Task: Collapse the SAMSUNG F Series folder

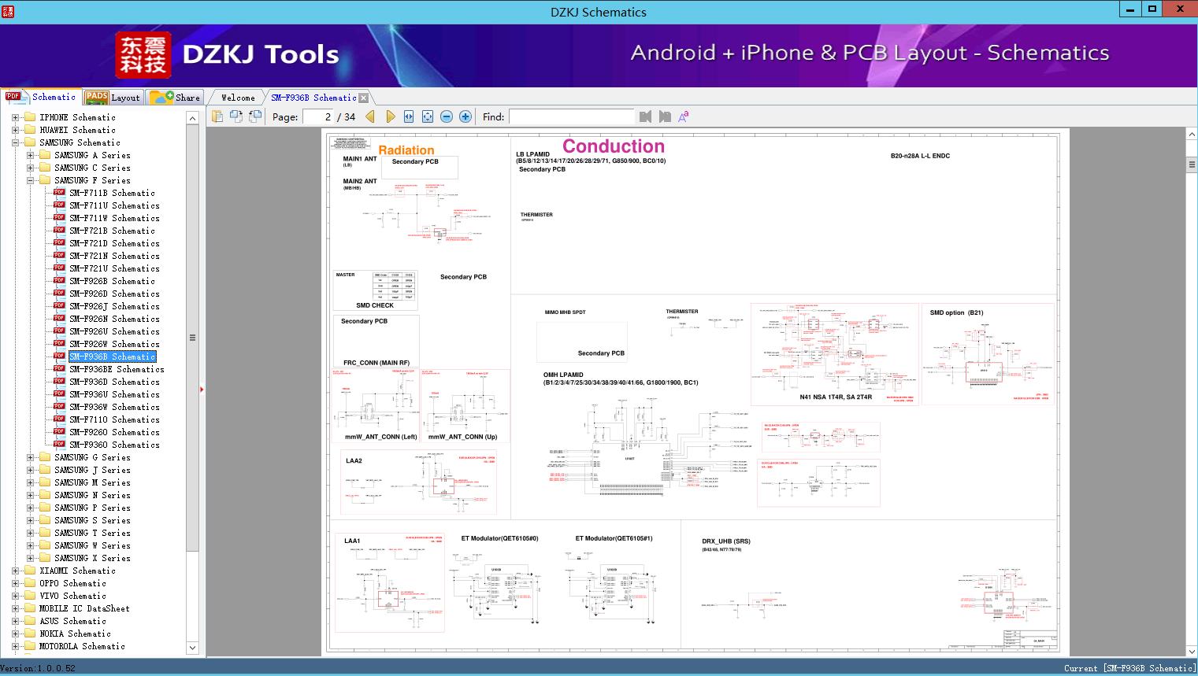Action: coord(30,180)
